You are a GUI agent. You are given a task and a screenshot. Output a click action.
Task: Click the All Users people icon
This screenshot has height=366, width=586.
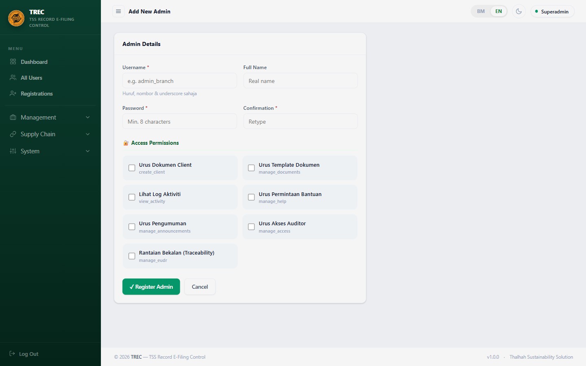click(13, 78)
